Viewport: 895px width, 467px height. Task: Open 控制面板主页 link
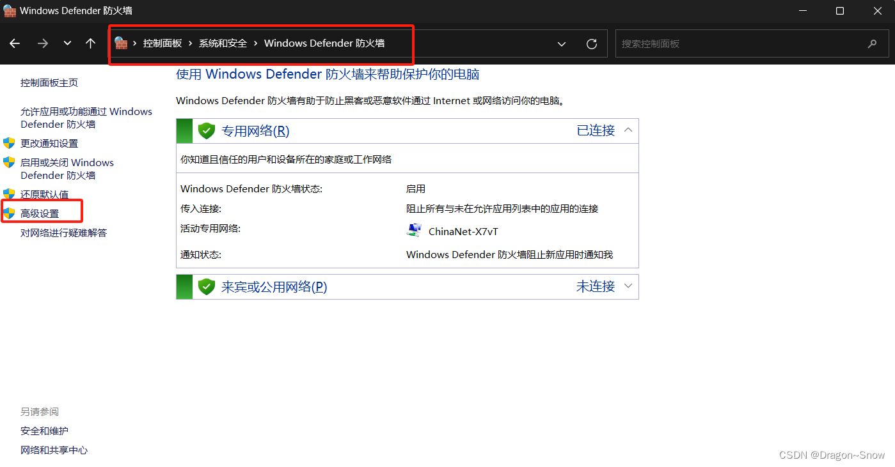(x=49, y=83)
